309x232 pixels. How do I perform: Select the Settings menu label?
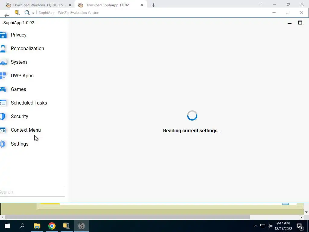coord(20,144)
